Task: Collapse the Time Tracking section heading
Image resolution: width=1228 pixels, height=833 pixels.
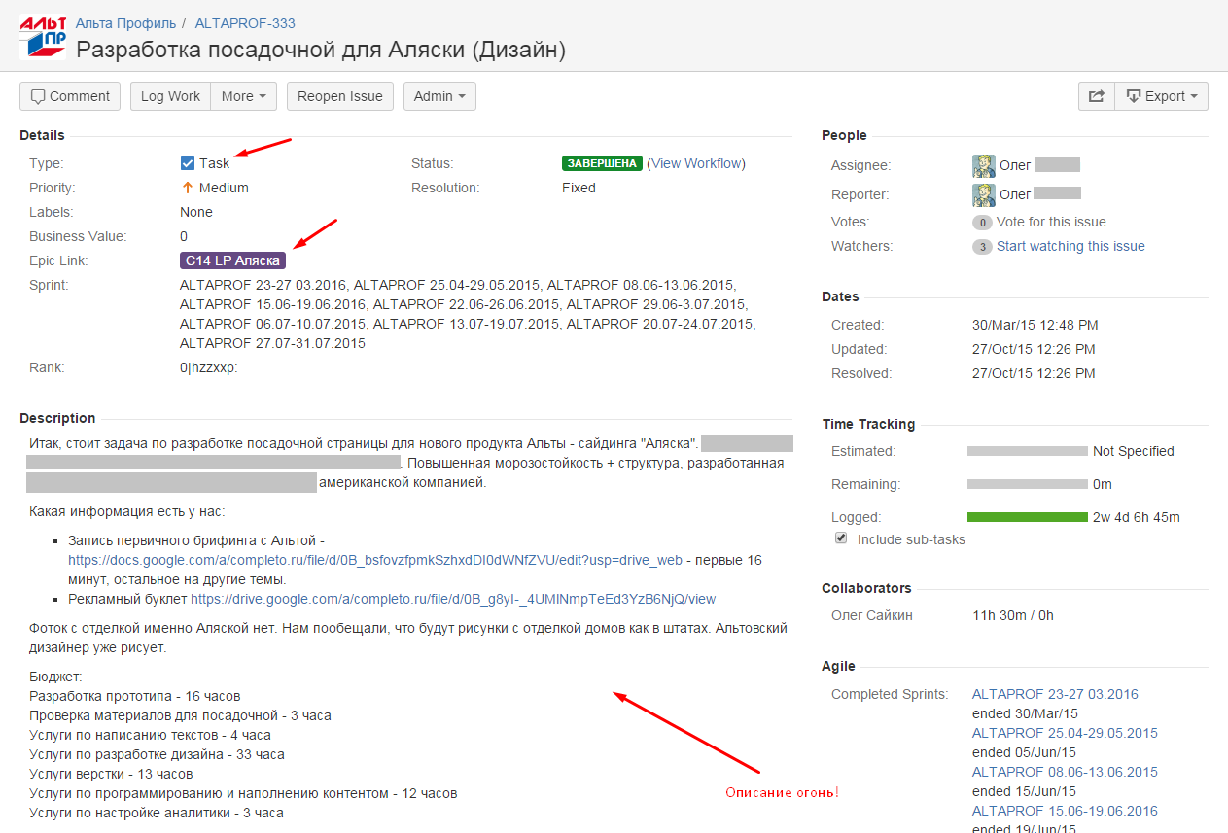Action: point(868,424)
